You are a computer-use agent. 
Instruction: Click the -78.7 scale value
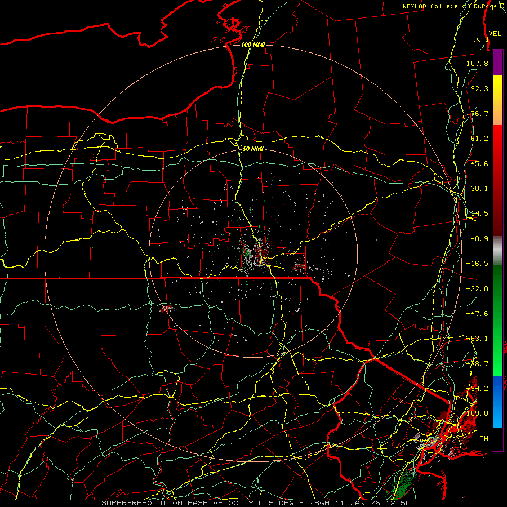tap(477, 364)
